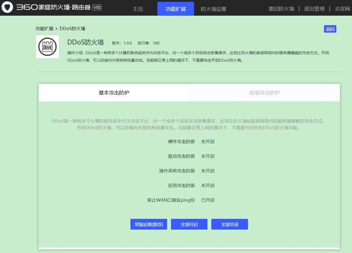
Task: Click the 操作系统攻击防御 label
Action: pos(177,171)
